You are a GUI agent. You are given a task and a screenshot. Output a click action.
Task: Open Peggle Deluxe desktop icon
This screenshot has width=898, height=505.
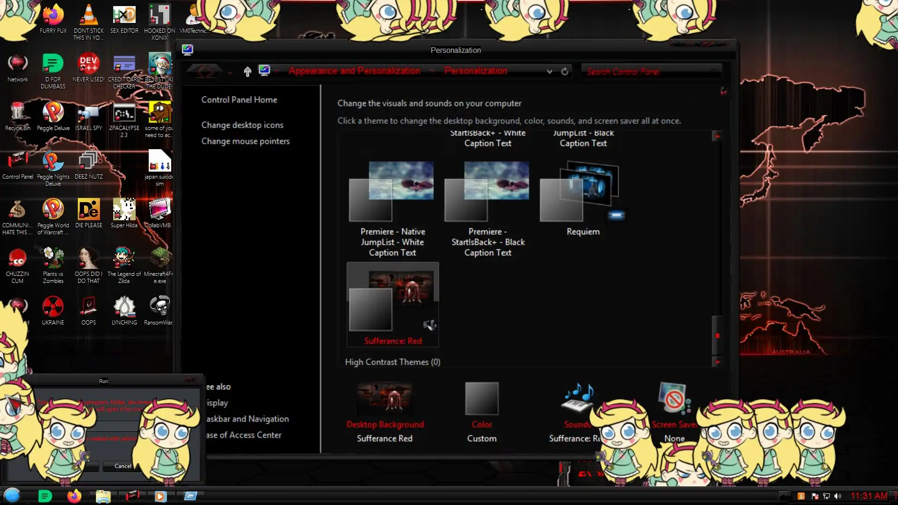tap(53, 113)
